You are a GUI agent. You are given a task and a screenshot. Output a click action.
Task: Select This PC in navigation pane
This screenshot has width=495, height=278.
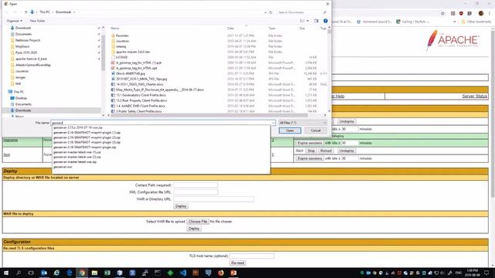19,92
